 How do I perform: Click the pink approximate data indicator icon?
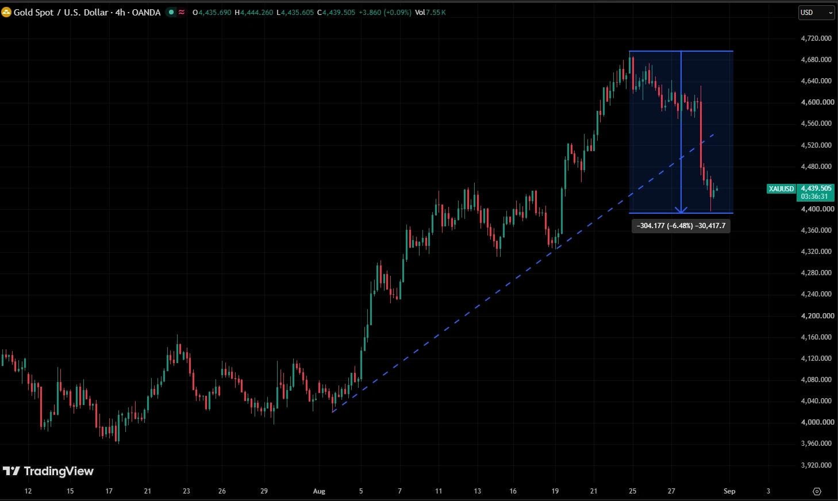[182, 12]
